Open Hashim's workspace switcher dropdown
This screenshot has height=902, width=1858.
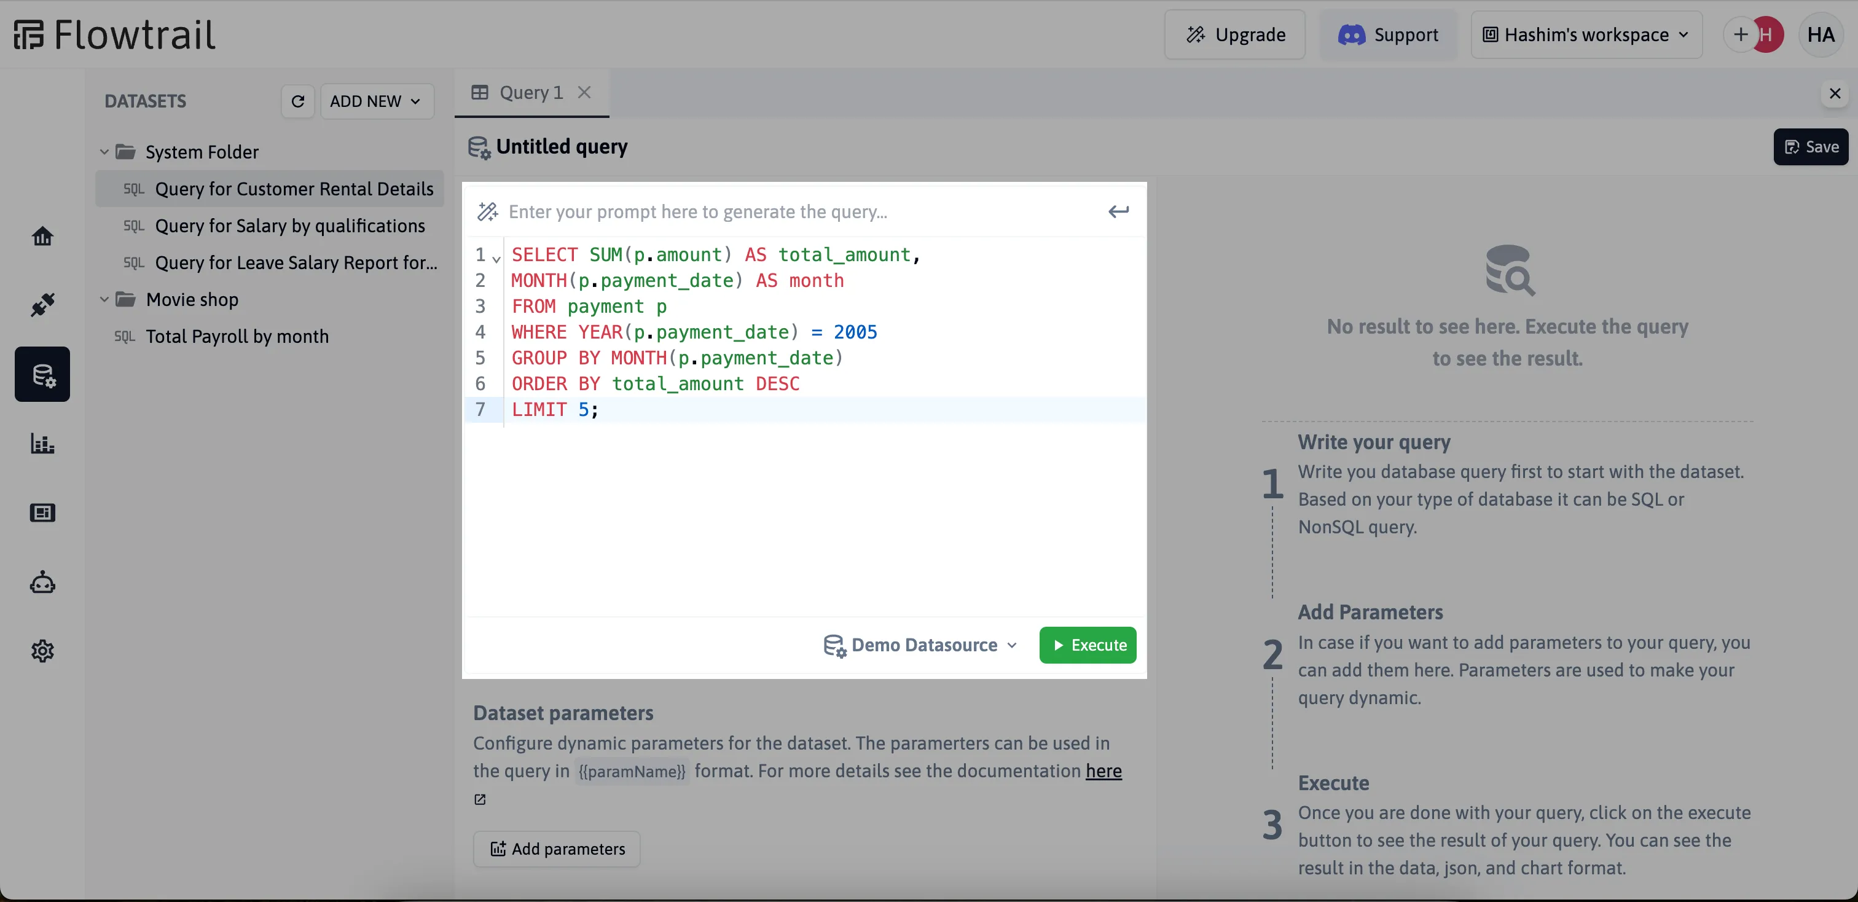point(1586,34)
